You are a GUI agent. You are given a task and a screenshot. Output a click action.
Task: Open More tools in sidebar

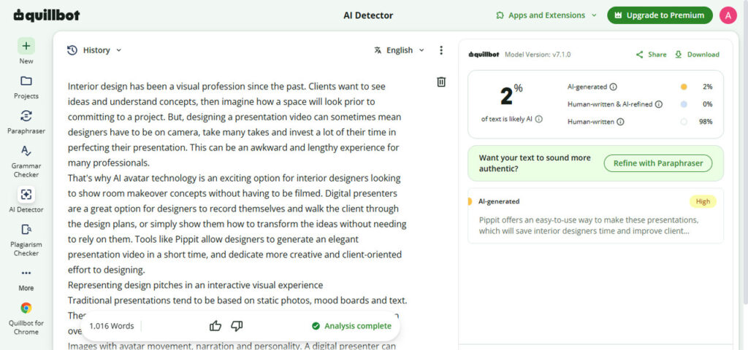pyautogui.click(x=26, y=279)
